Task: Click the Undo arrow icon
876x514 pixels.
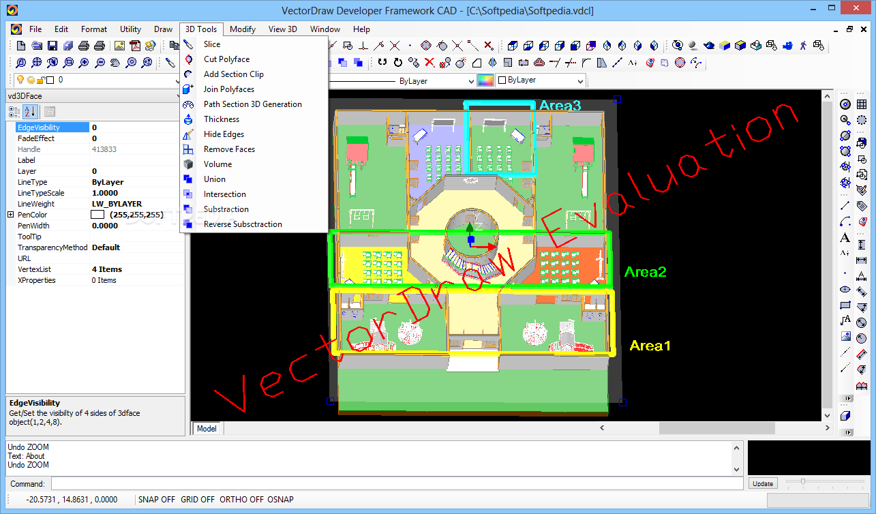Action: click(382, 63)
